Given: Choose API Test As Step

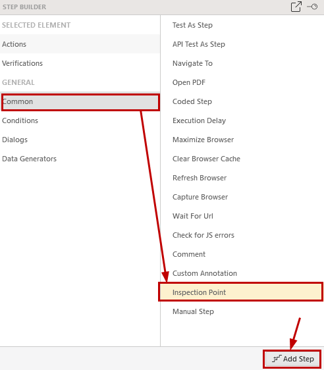Looking at the screenshot, I should pyautogui.click(x=242, y=44).
